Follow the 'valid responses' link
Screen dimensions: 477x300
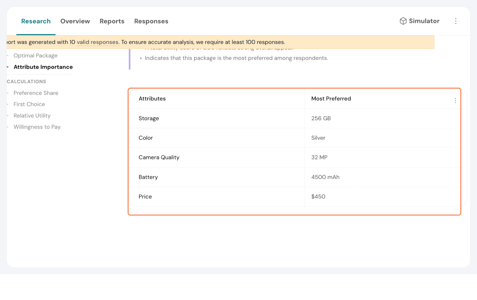(98, 42)
